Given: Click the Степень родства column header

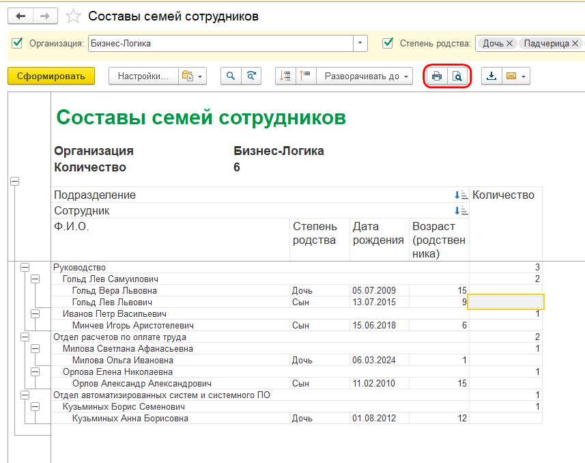Looking at the screenshot, I should point(319,240).
